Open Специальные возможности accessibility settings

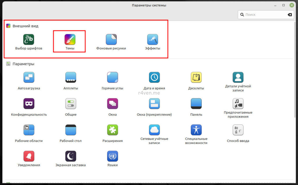[196, 130]
